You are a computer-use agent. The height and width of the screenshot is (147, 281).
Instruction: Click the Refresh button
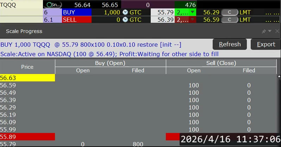(x=230, y=44)
